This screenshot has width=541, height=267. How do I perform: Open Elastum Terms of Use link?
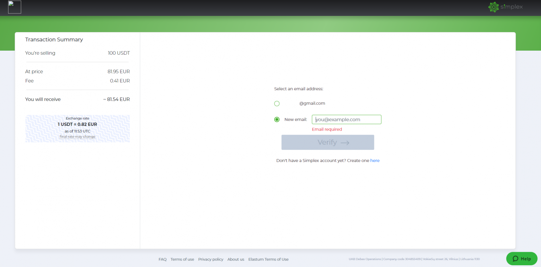point(268,259)
